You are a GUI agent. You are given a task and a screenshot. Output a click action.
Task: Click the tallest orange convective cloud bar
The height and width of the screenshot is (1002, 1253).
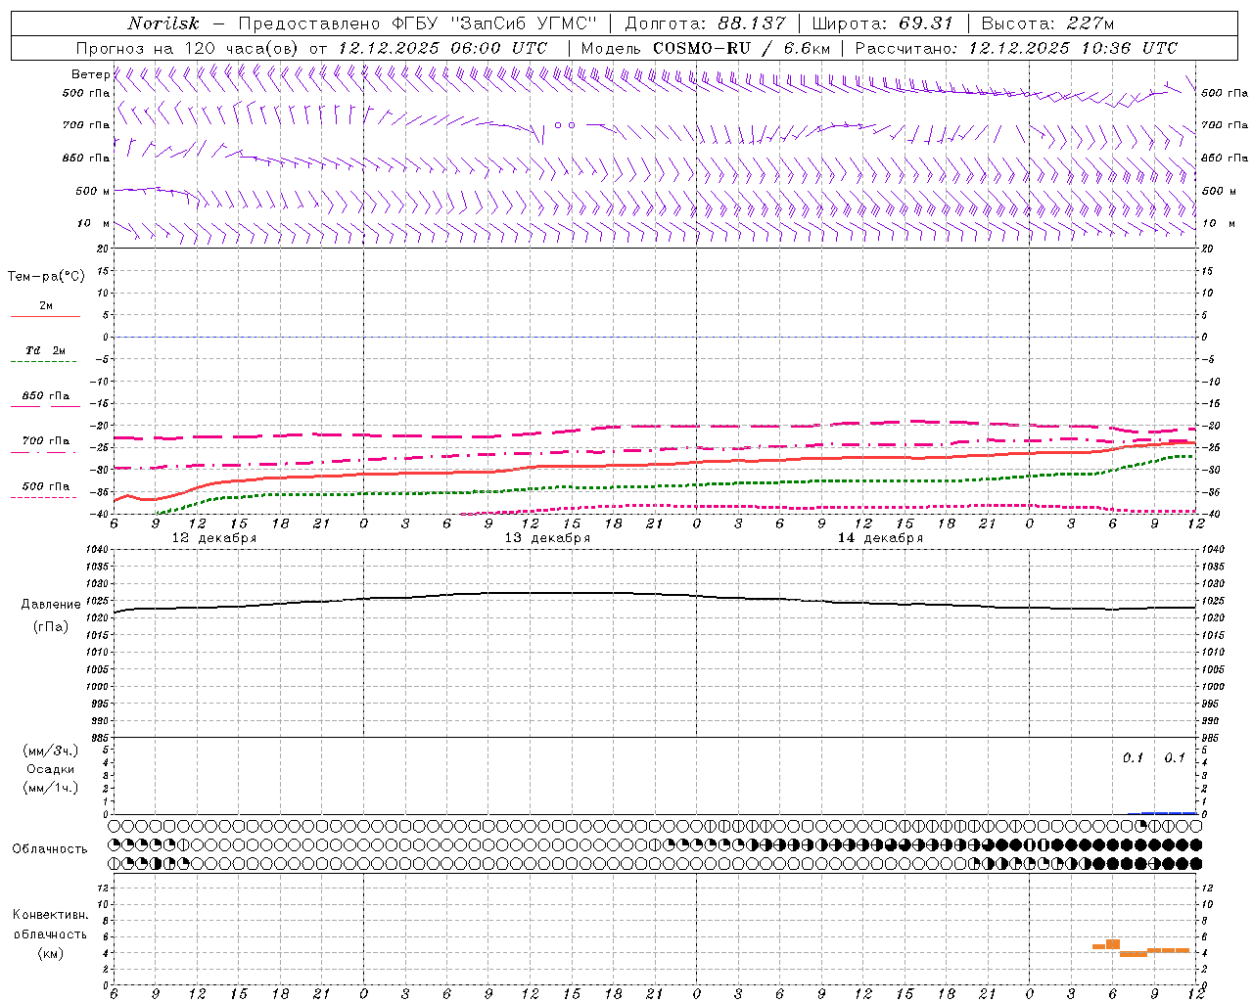point(1112,943)
